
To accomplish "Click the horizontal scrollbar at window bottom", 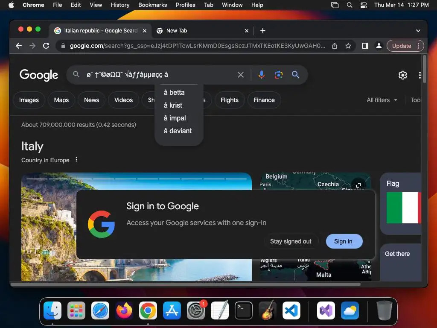I will (186, 284).
